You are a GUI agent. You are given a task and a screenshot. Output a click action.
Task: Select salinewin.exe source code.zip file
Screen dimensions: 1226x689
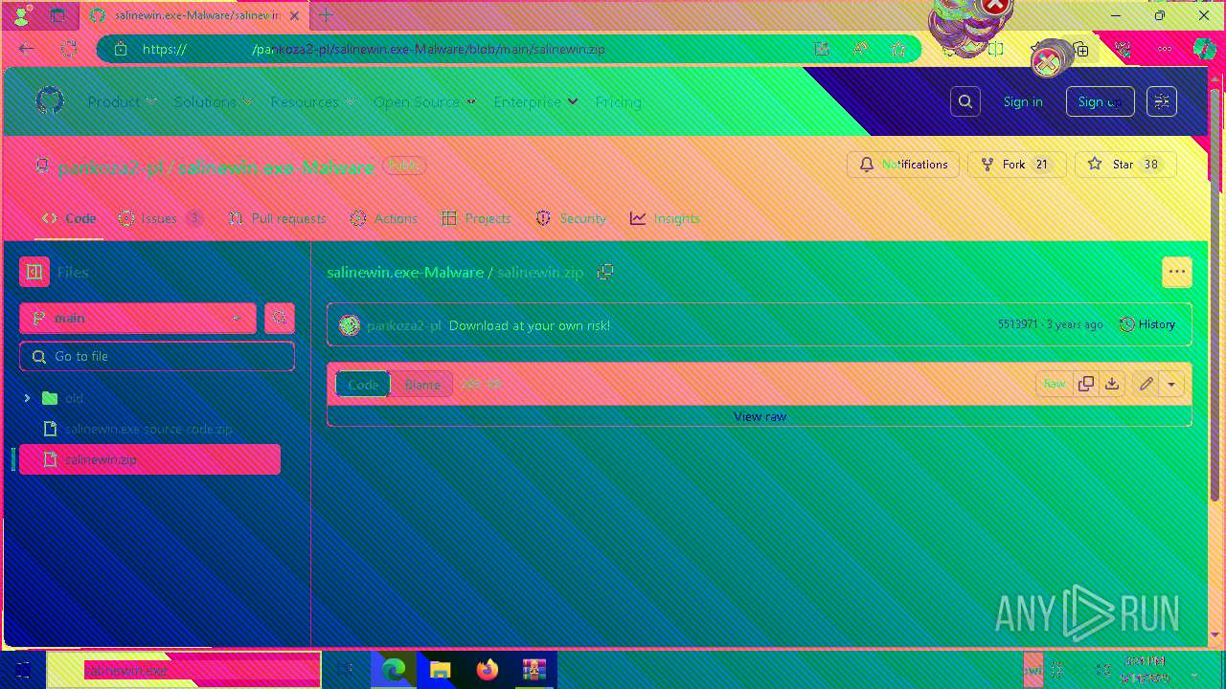(149, 429)
